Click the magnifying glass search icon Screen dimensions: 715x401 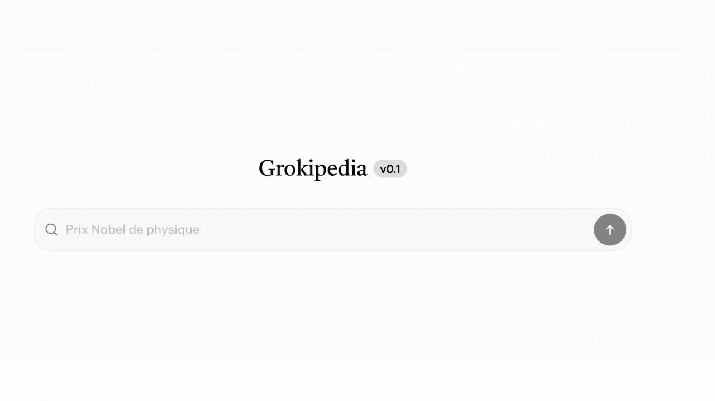click(x=51, y=230)
